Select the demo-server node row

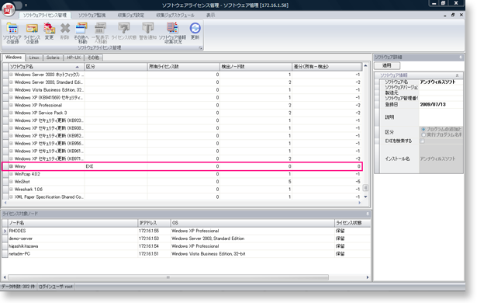[x=186, y=239]
